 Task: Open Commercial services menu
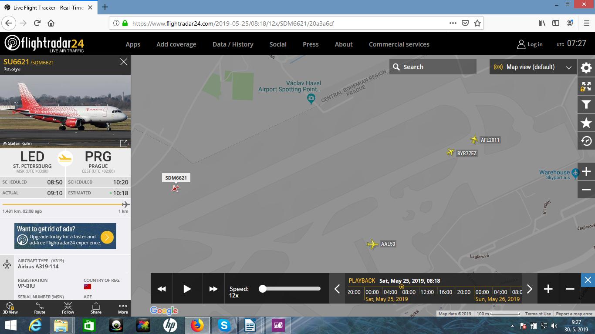coord(399,44)
